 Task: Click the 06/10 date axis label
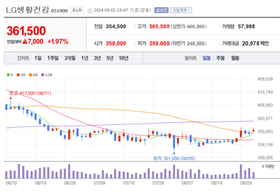click(x=11, y=183)
